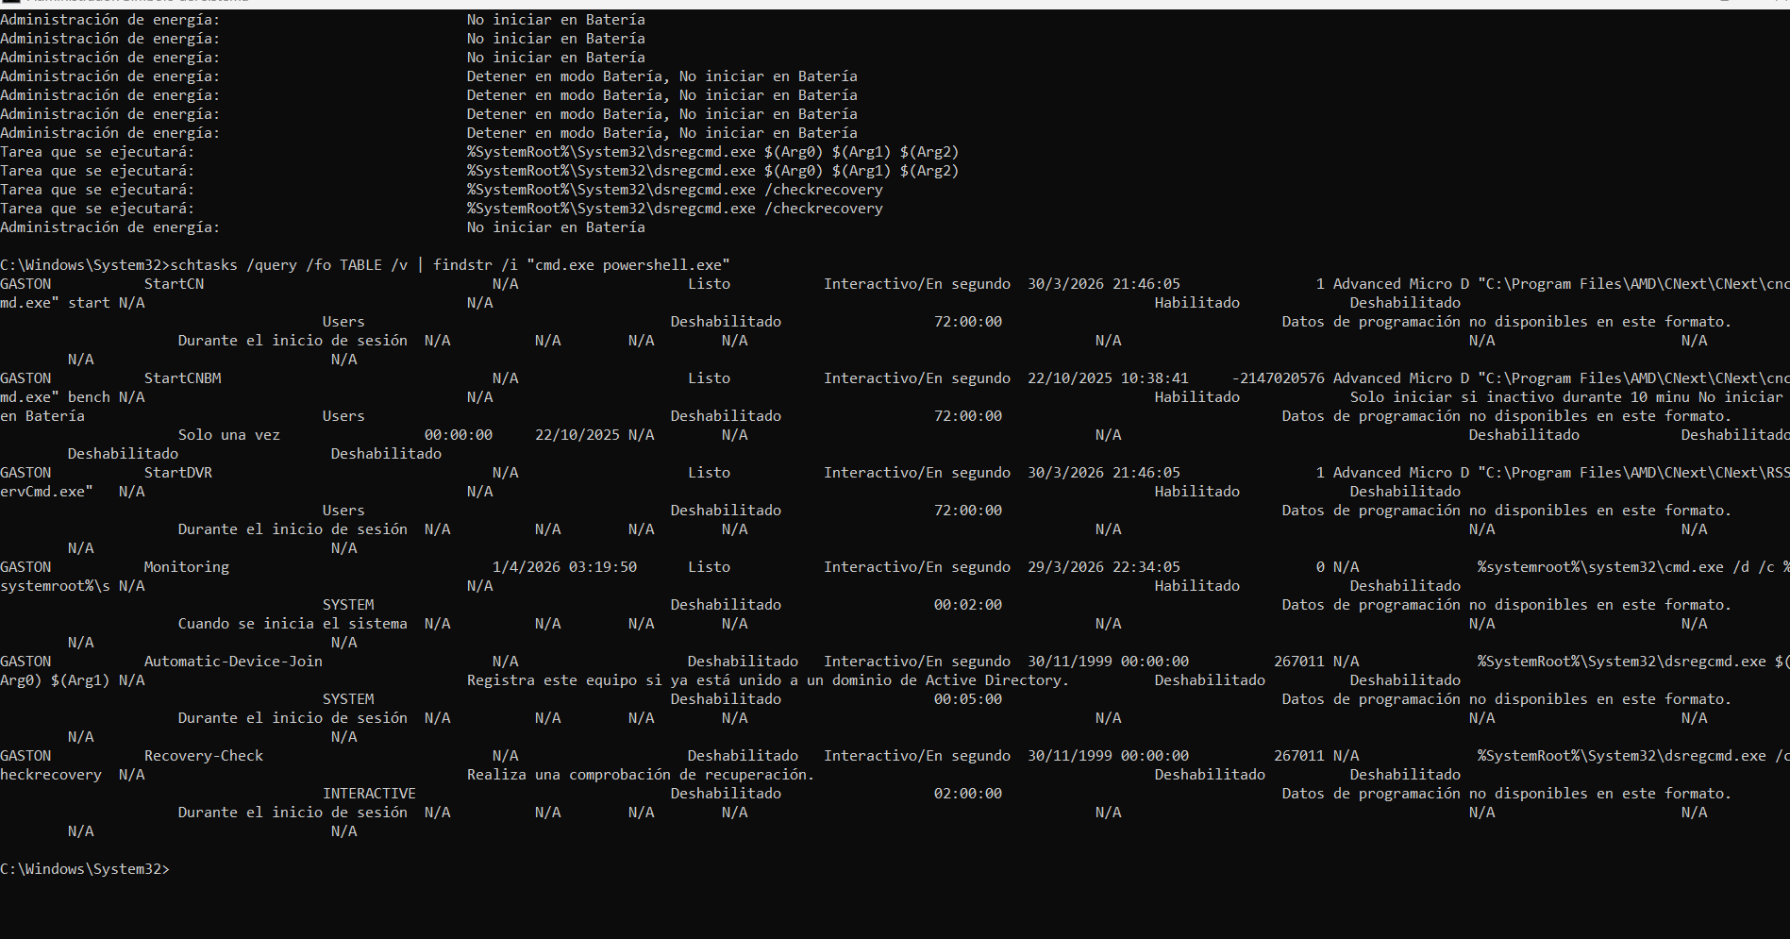
Task: Click the comment "Realiza una comprobación de recuperación."
Action: [x=641, y=775]
